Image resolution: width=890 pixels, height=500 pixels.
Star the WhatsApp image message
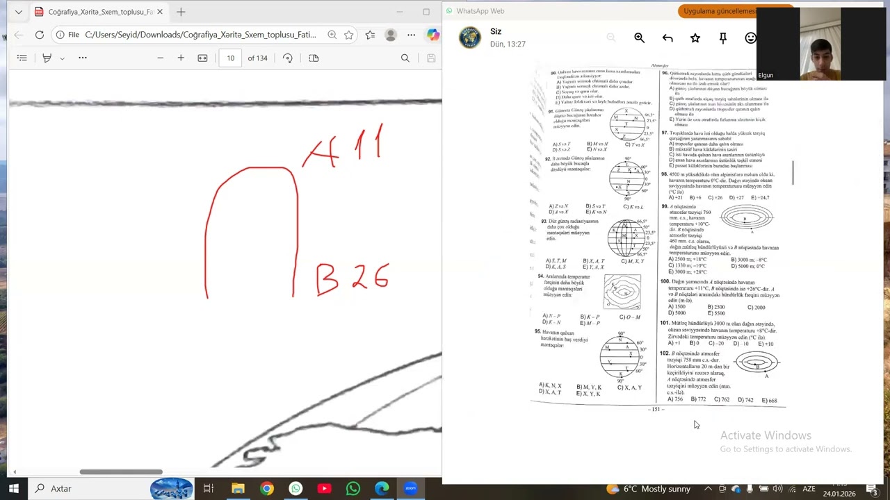(x=695, y=38)
